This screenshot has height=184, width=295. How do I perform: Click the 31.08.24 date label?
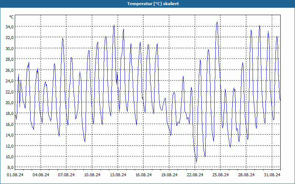pos(272,175)
